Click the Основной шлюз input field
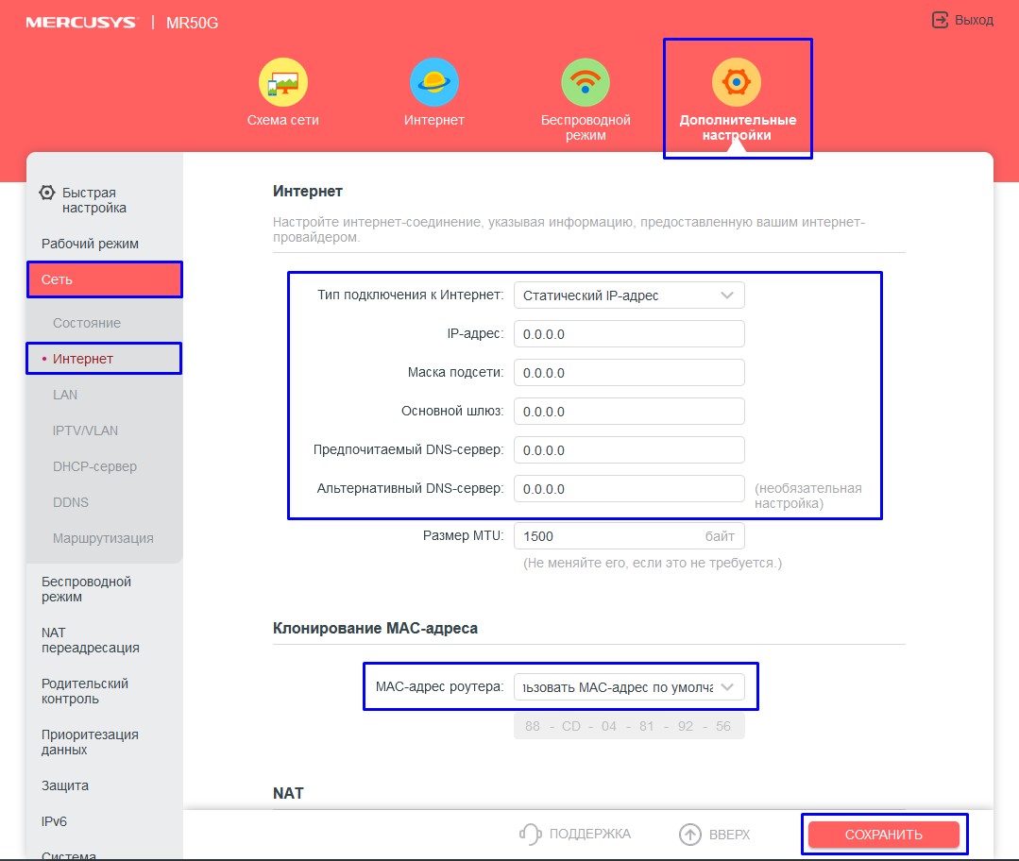 coord(629,412)
